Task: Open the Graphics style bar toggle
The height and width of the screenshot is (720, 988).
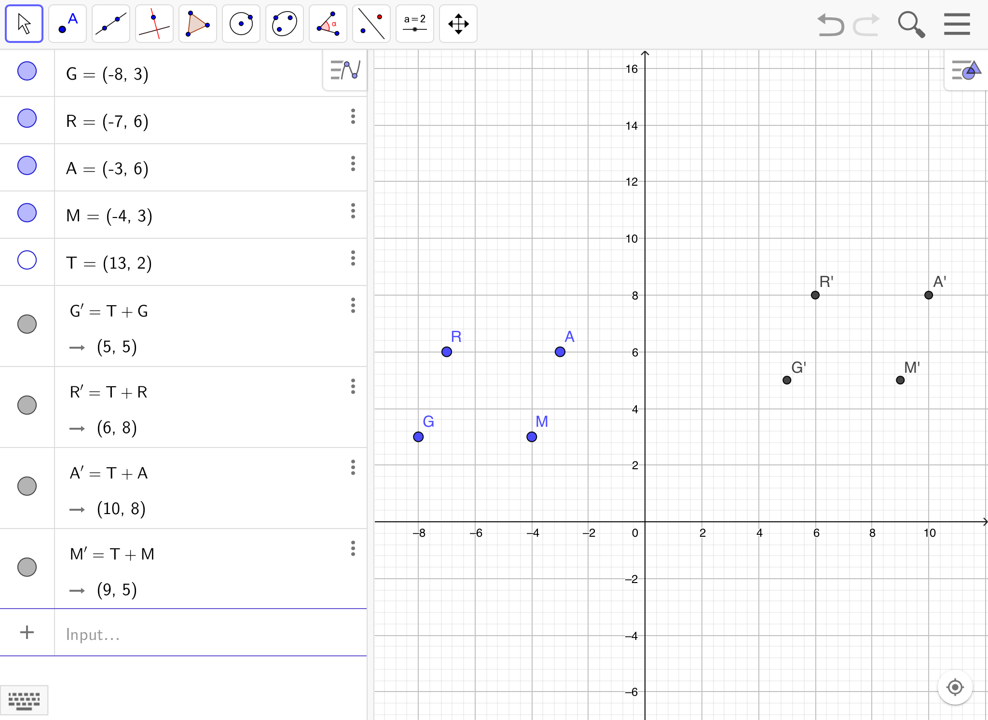Action: pyautogui.click(x=966, y=70)
